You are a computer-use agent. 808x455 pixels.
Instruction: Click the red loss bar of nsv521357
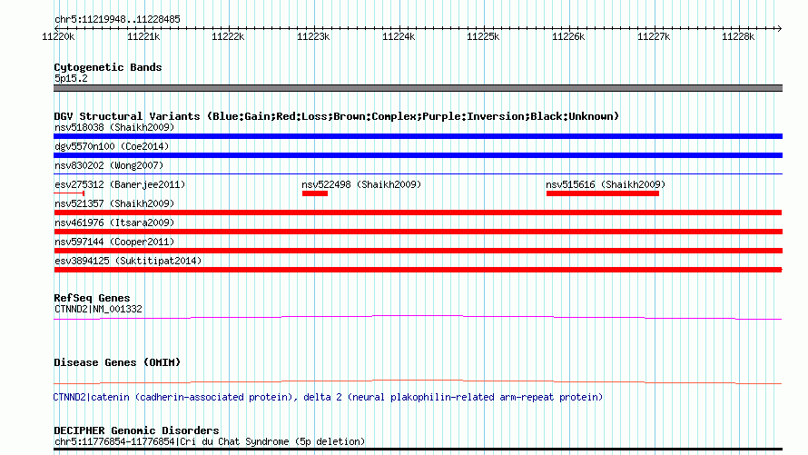[418, 213]
